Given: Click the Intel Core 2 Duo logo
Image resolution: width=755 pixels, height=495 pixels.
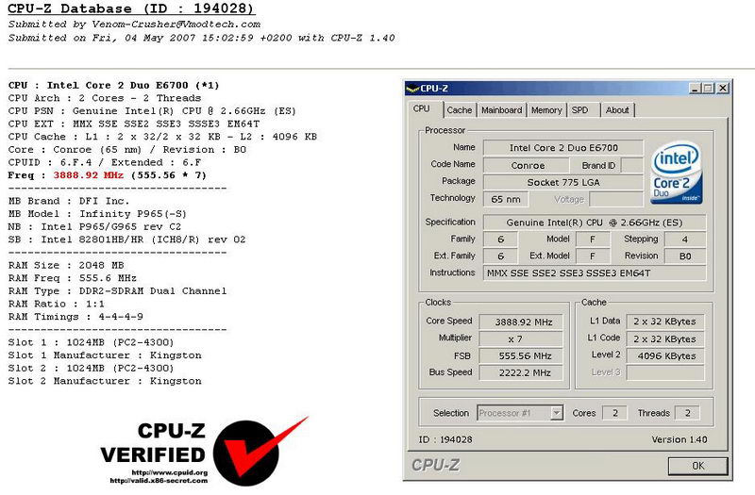Looking at the screenshot, I should click(676, 173).
